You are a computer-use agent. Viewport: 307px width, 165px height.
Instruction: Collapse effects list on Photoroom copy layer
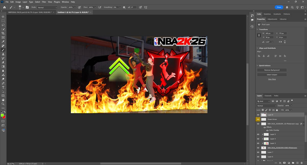tap(304, 124)
